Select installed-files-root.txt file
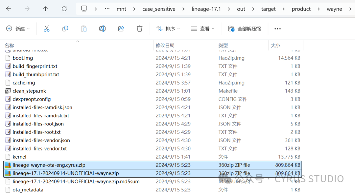Image resolution: width=355 pixels, height=193 pixels. point(37,132)
